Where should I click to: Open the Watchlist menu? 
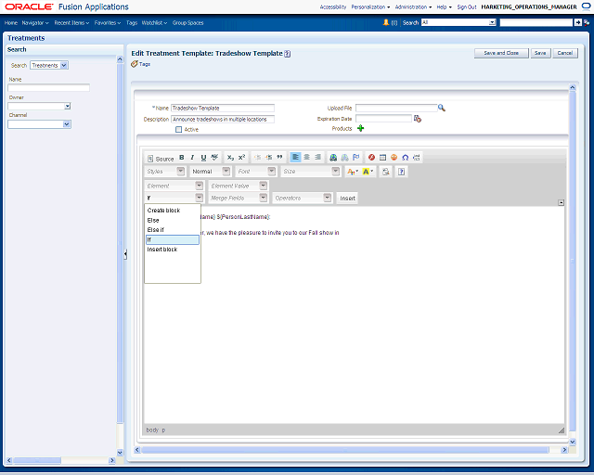click(x=154, y=22)
